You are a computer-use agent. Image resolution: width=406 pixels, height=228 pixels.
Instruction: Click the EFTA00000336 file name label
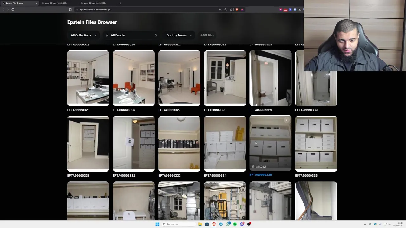(306, 175)
